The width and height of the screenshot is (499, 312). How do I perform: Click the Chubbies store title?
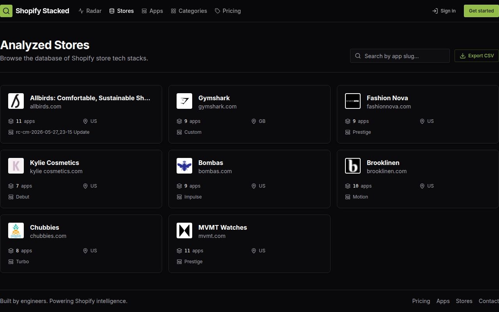[44, 227]
